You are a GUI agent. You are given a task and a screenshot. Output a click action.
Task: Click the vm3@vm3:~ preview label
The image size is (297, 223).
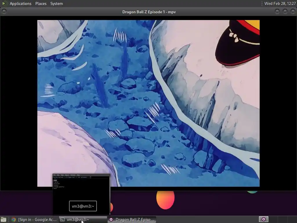tap(83, 206)
